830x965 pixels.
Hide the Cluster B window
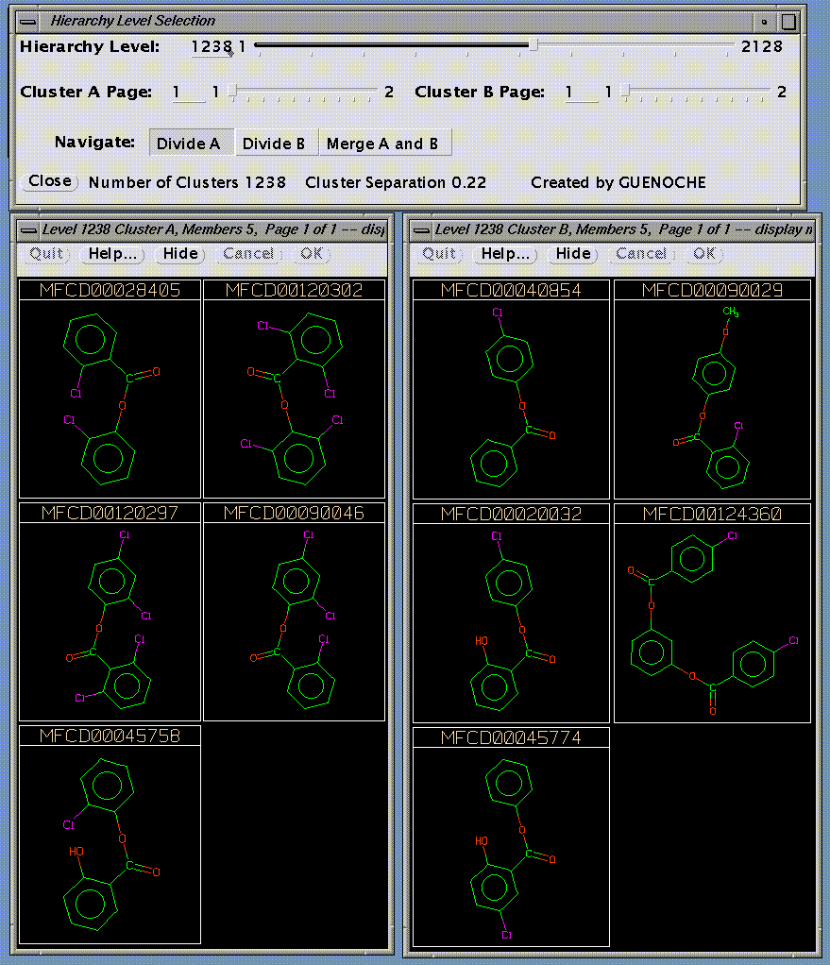(573, 254)
